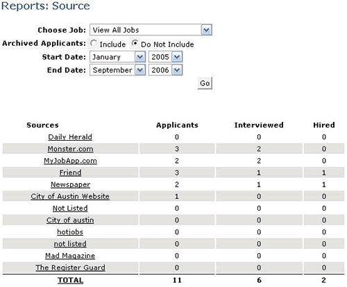Open the lowercase not listed link
The image size is (347, 287).
(x=70, y=244)
